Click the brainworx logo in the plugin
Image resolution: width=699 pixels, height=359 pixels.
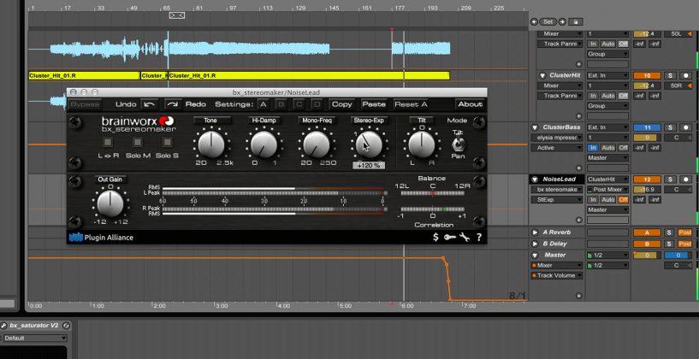pyautogui.click(x=138, y=123)
